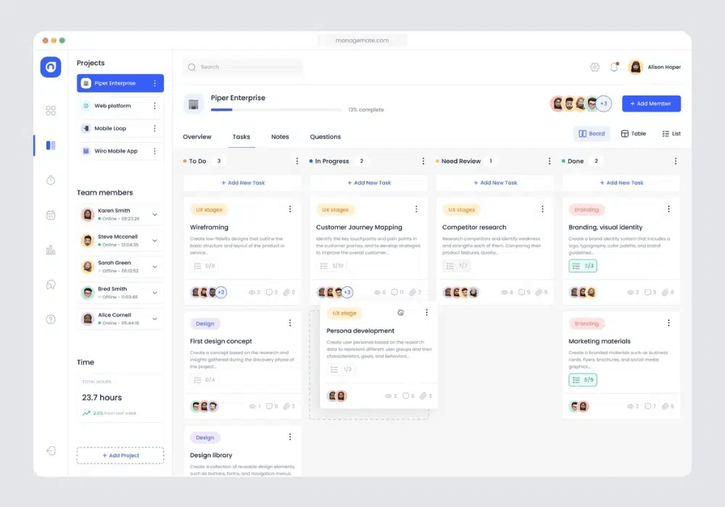
Task: Click the Search input field
Action: (243, 67)
